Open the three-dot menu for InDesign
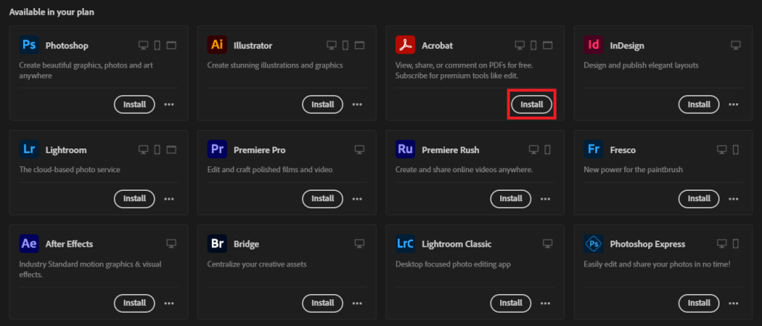Image resolution: width=762 pixels, height=326 pixels. pyautogui.click(x=734, y=105)
